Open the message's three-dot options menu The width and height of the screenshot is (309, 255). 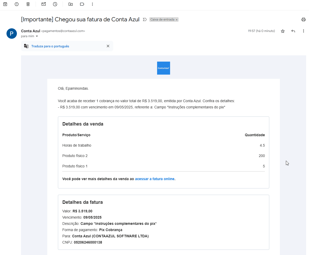click(303, 31)
